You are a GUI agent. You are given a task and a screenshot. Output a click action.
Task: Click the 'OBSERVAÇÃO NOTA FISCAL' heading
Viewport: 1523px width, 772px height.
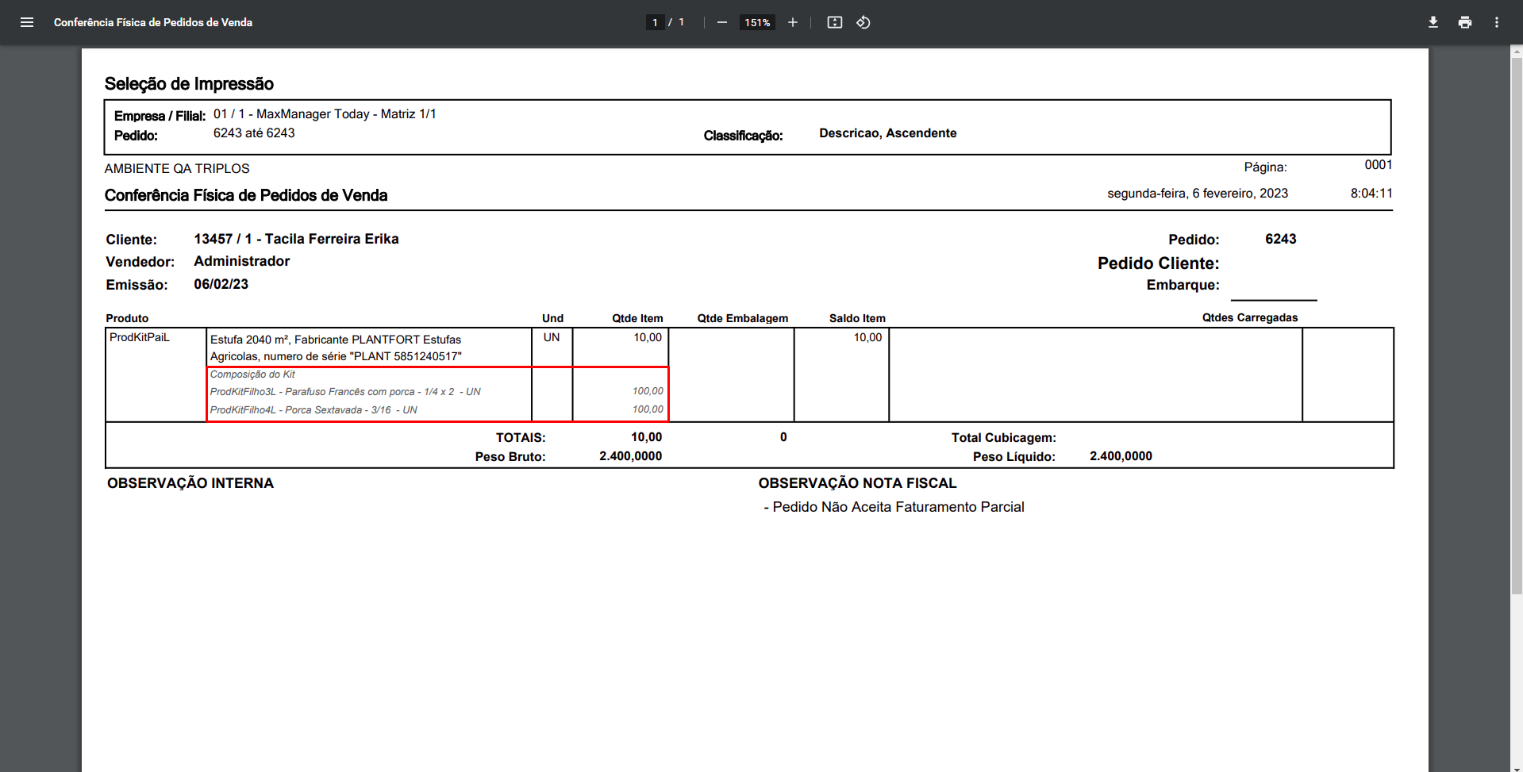pos(857,483)
